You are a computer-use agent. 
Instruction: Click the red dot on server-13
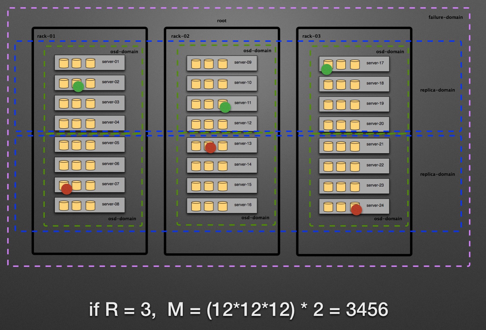(x=210, y=147)
